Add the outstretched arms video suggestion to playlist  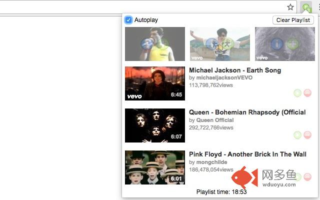click(227, 44)
